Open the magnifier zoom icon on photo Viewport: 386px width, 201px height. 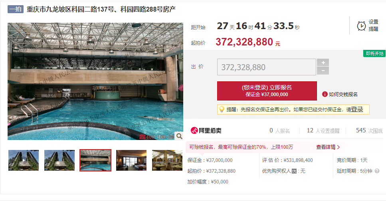click(179, 136)
